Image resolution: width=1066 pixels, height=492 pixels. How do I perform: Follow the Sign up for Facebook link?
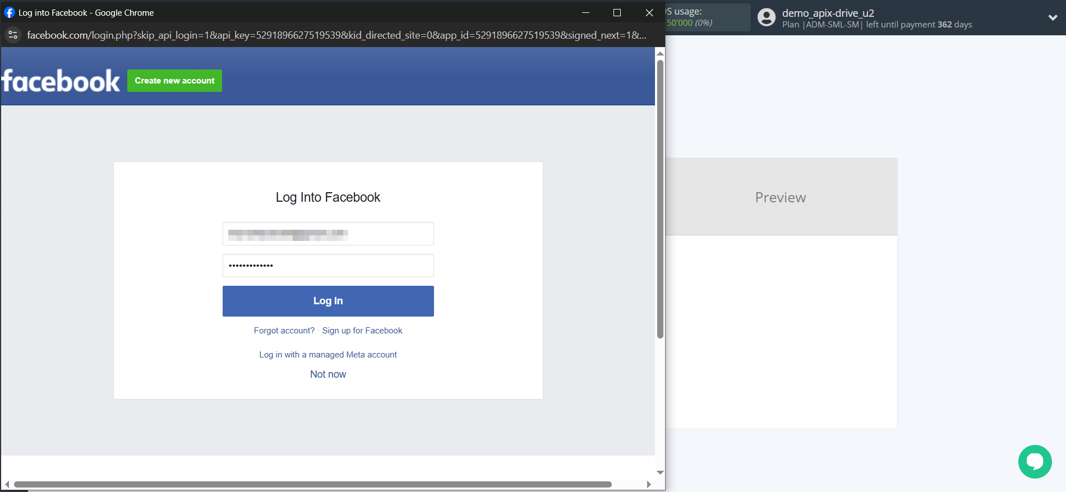pyautogui.click(x=362, y=331)
